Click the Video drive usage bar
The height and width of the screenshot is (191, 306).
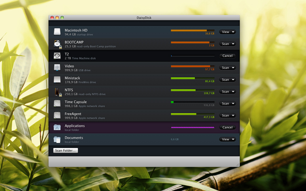193,66
